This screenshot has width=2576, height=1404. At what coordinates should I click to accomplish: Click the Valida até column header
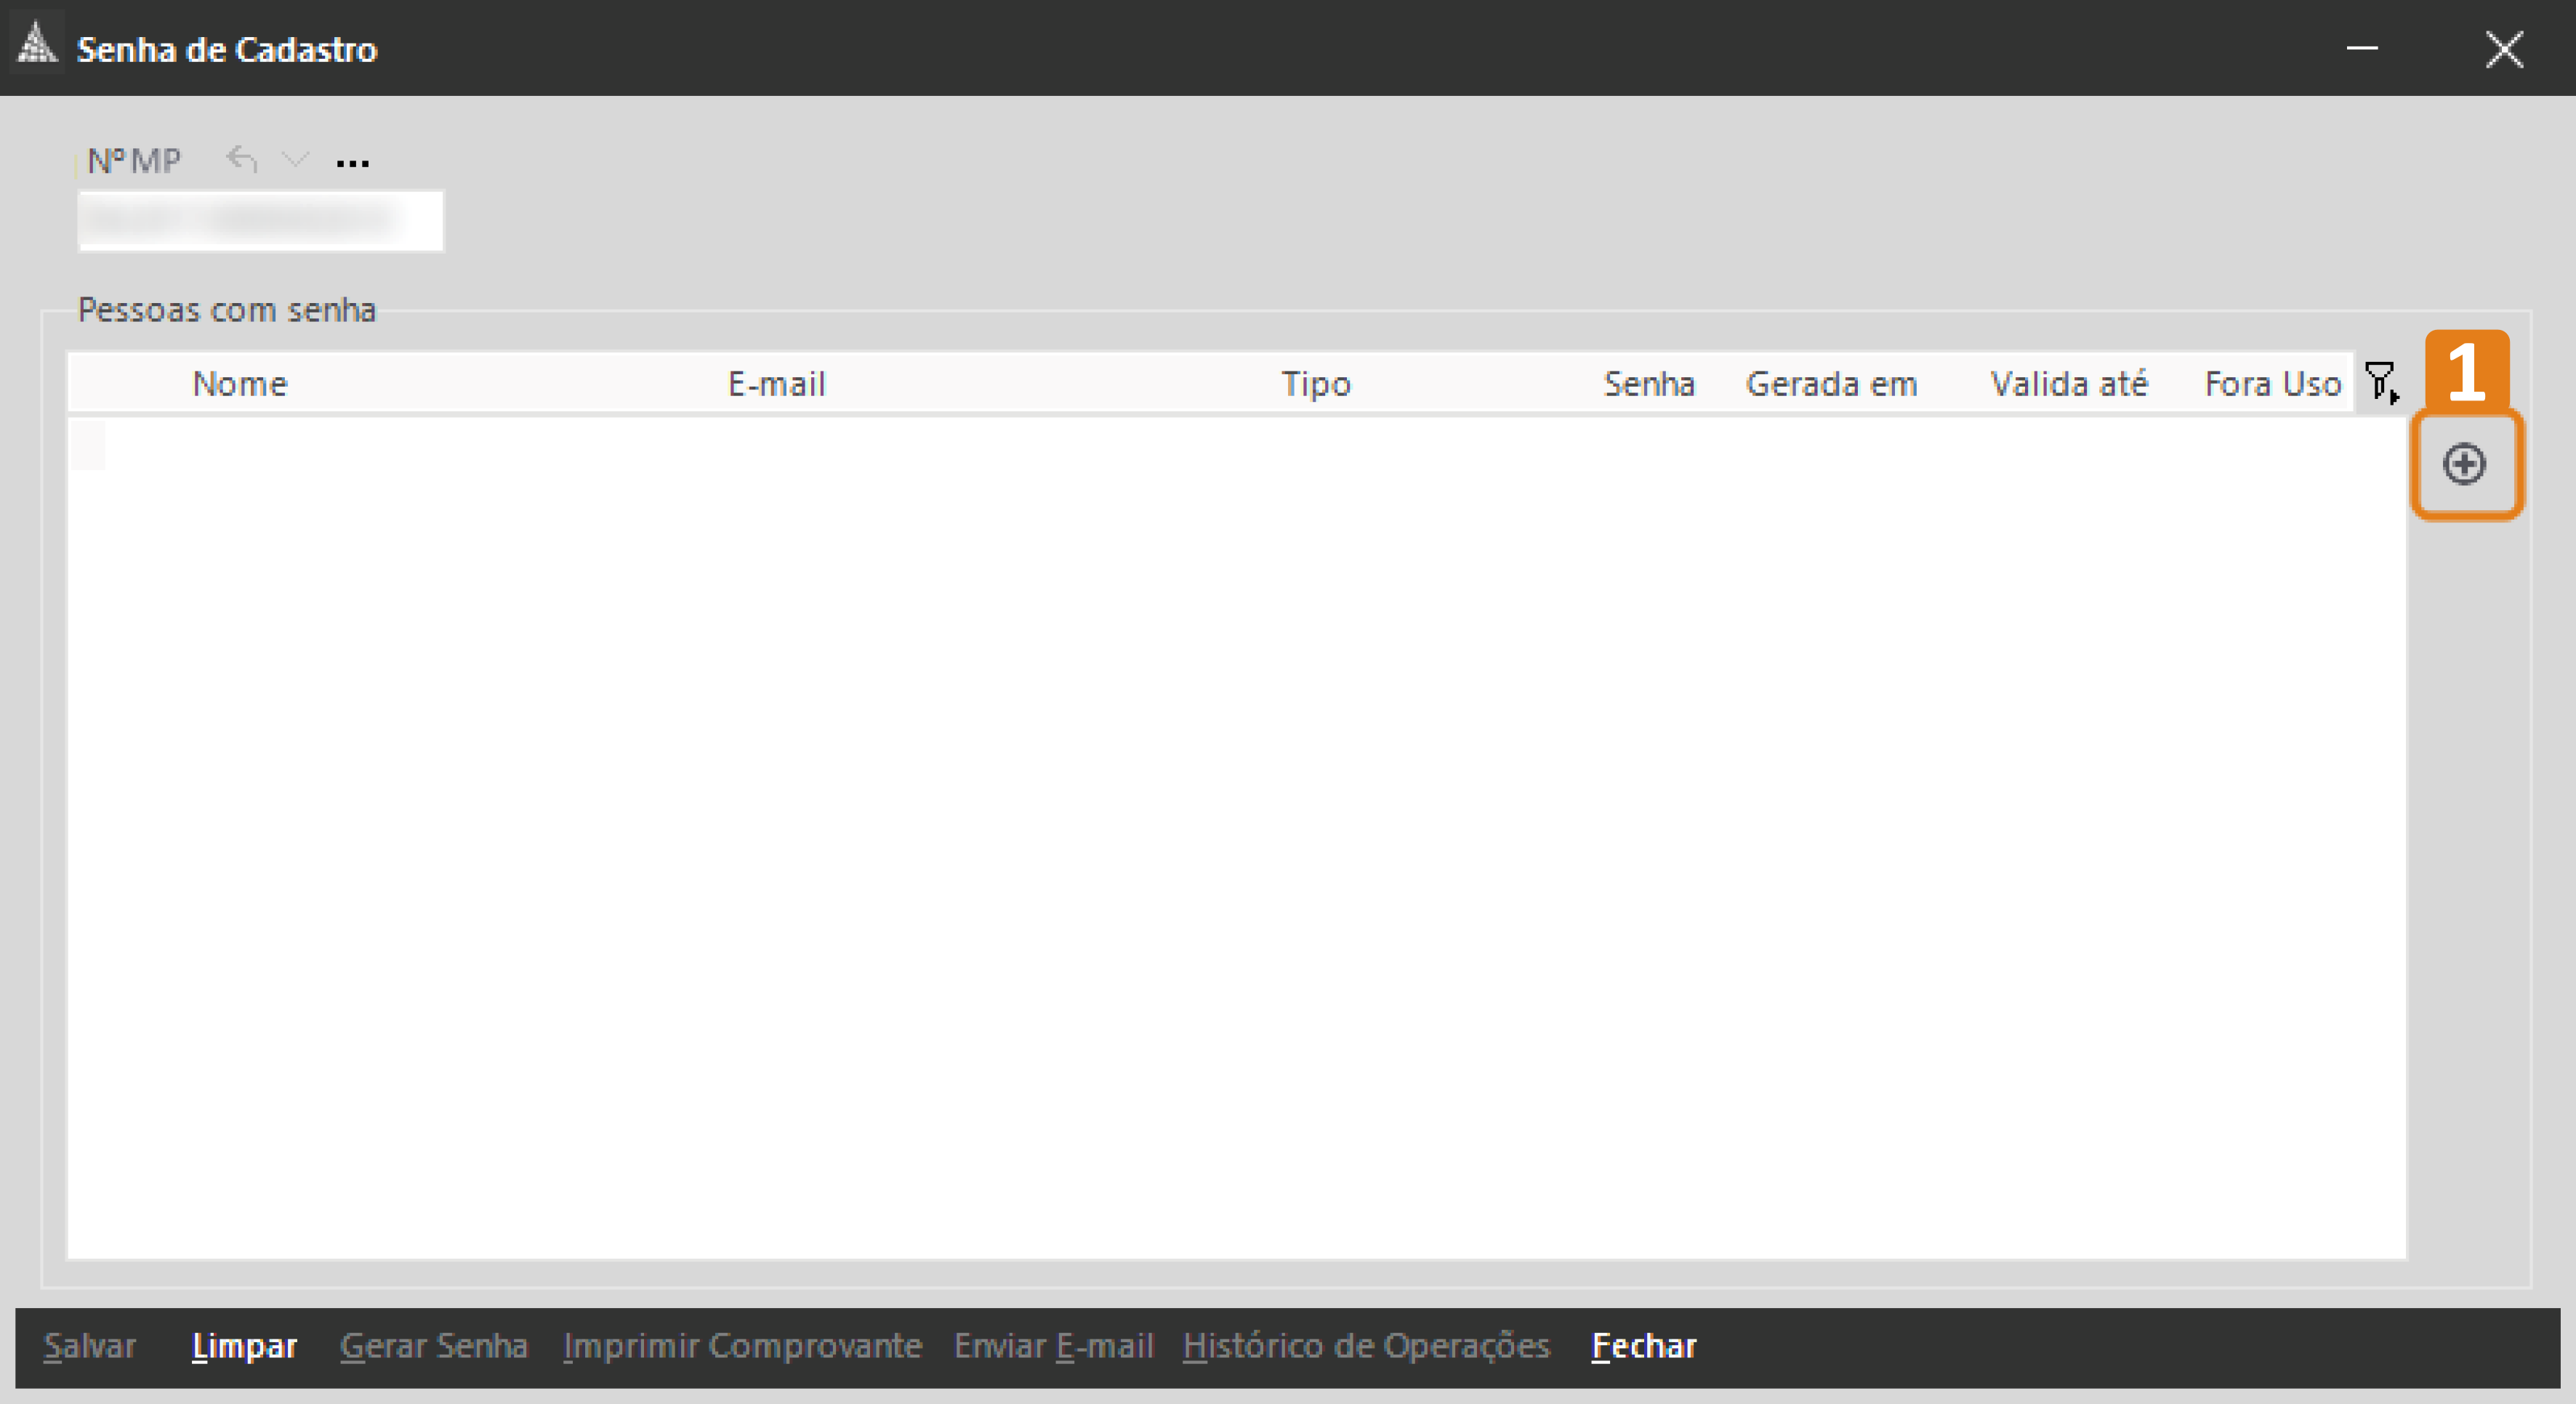pos(2068,384)
